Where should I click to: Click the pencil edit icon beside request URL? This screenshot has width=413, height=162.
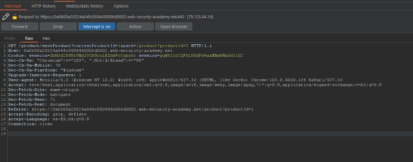[x=6, y=16]
